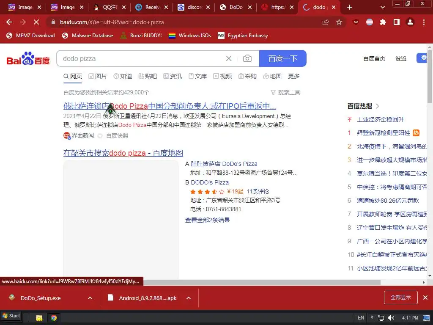433x325 pixels.
Task: Select the 图片 search tab
Action: coord(98,76)
